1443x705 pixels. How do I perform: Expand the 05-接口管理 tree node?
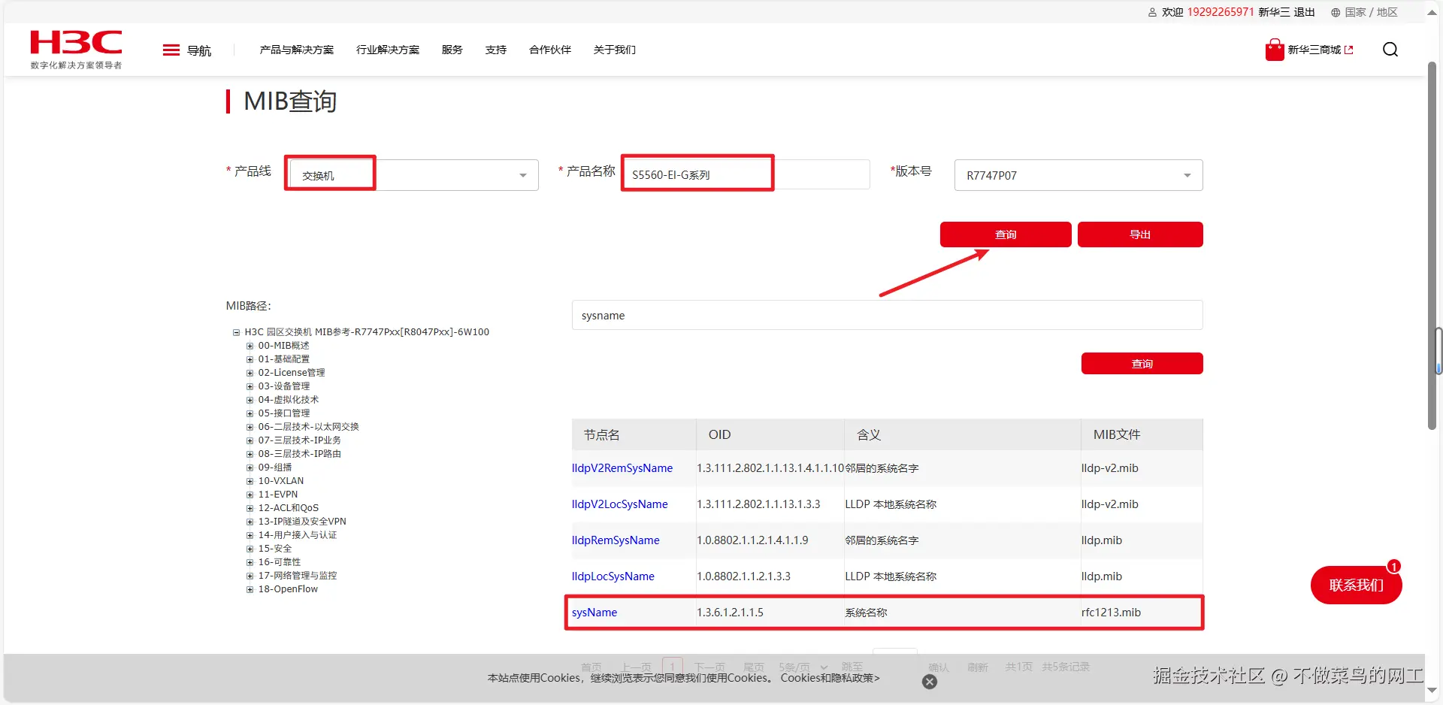[250, 413]
